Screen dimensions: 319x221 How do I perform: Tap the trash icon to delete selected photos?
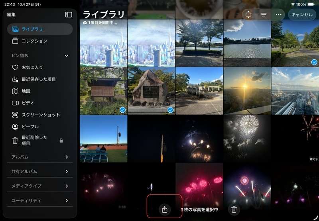point(234,209)
